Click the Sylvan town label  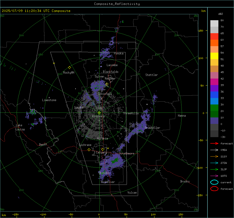coord(99,76)
